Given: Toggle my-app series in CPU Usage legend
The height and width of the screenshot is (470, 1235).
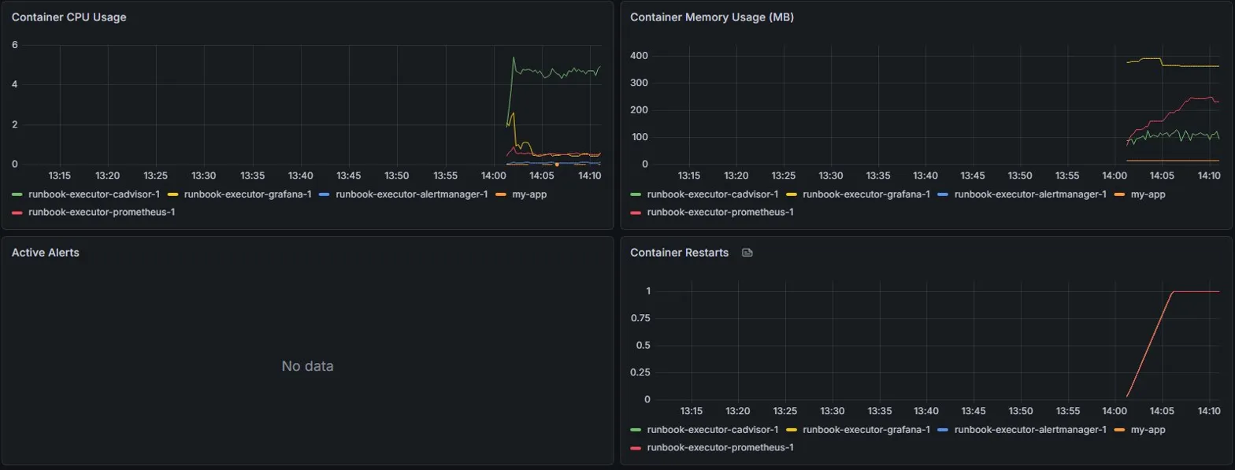Looking at the screenshot, I should click(x=530, y=194).
